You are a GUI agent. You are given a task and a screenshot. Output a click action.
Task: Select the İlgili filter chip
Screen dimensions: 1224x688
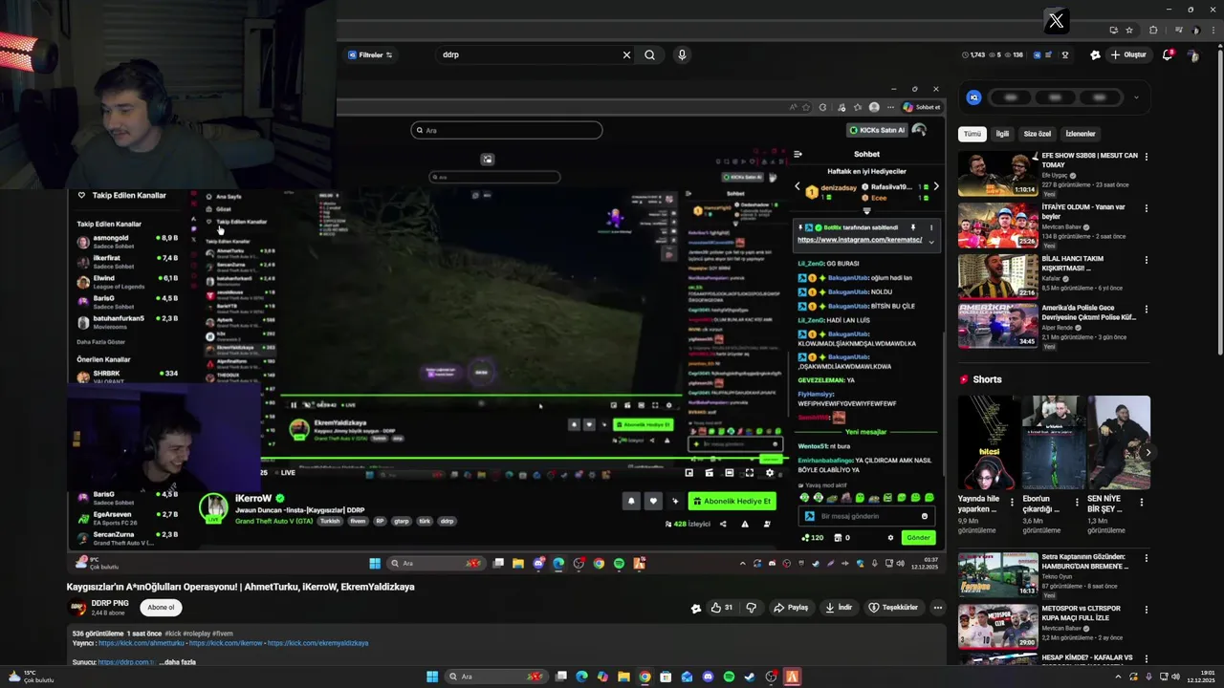[1002, 134]
